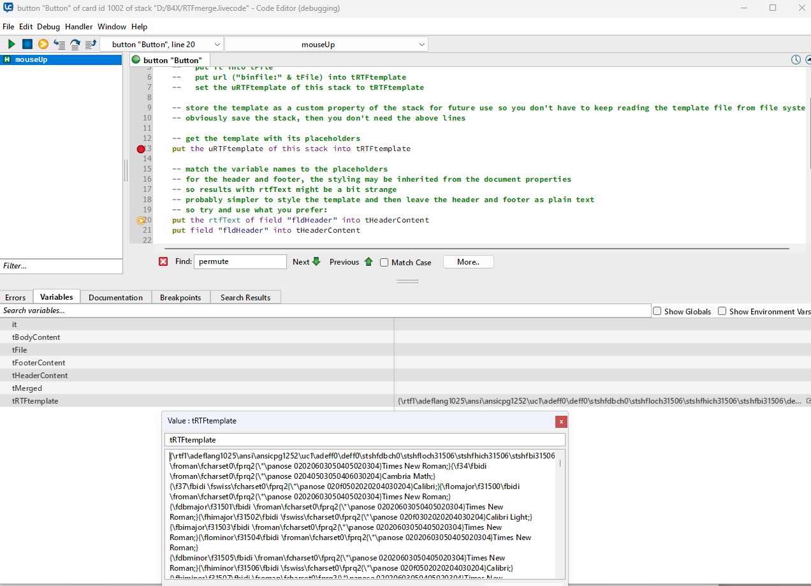Open the button "Button", line 20 dropdown
The image size is (811, 586).
tap(217, 45)
